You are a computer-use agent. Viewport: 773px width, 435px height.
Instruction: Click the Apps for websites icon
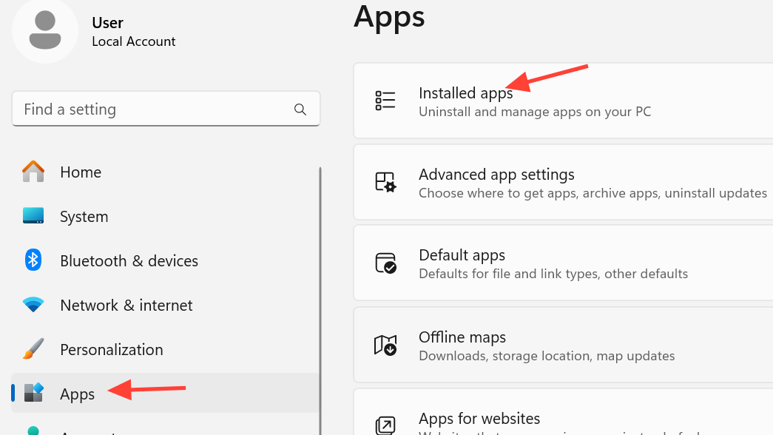click(x=385, y=425)
